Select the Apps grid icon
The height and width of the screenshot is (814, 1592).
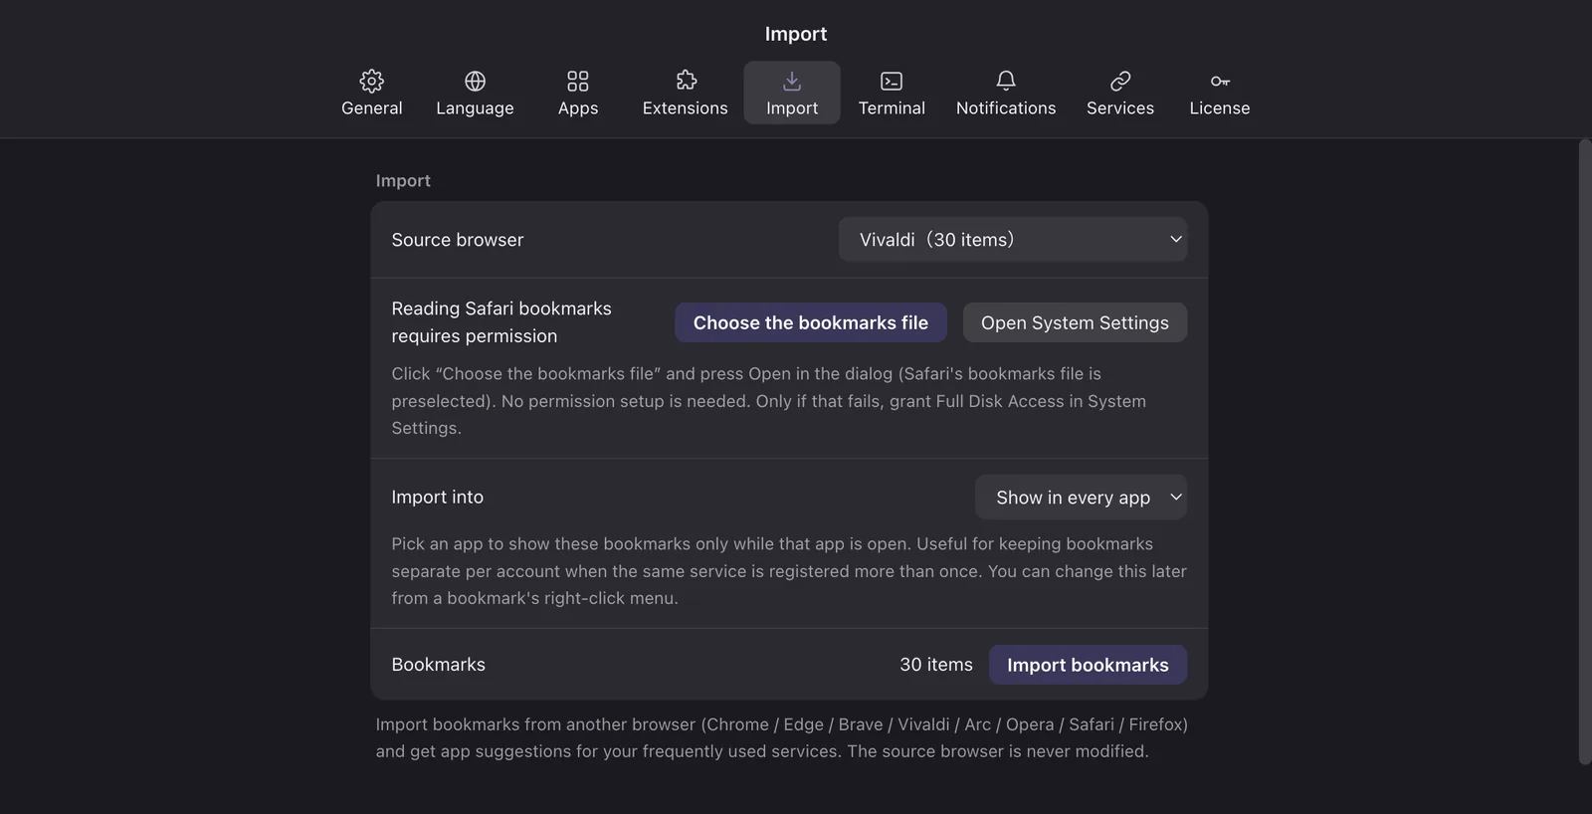578,81
